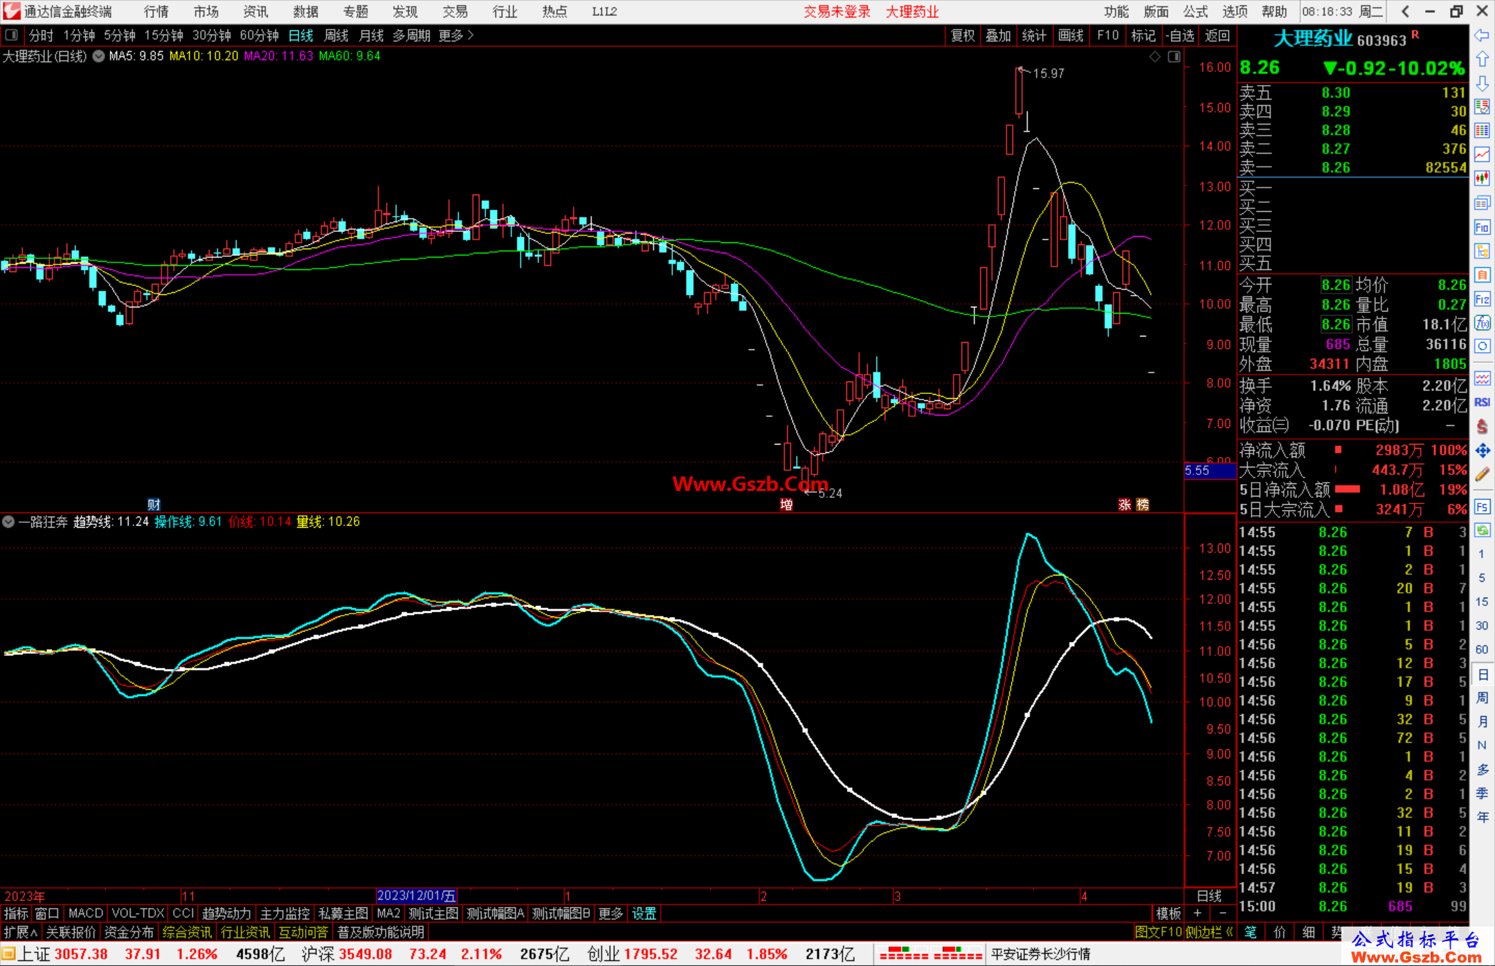Select the 15-minute period in sidebar
1495x966 pixels.
point(1481,602)
